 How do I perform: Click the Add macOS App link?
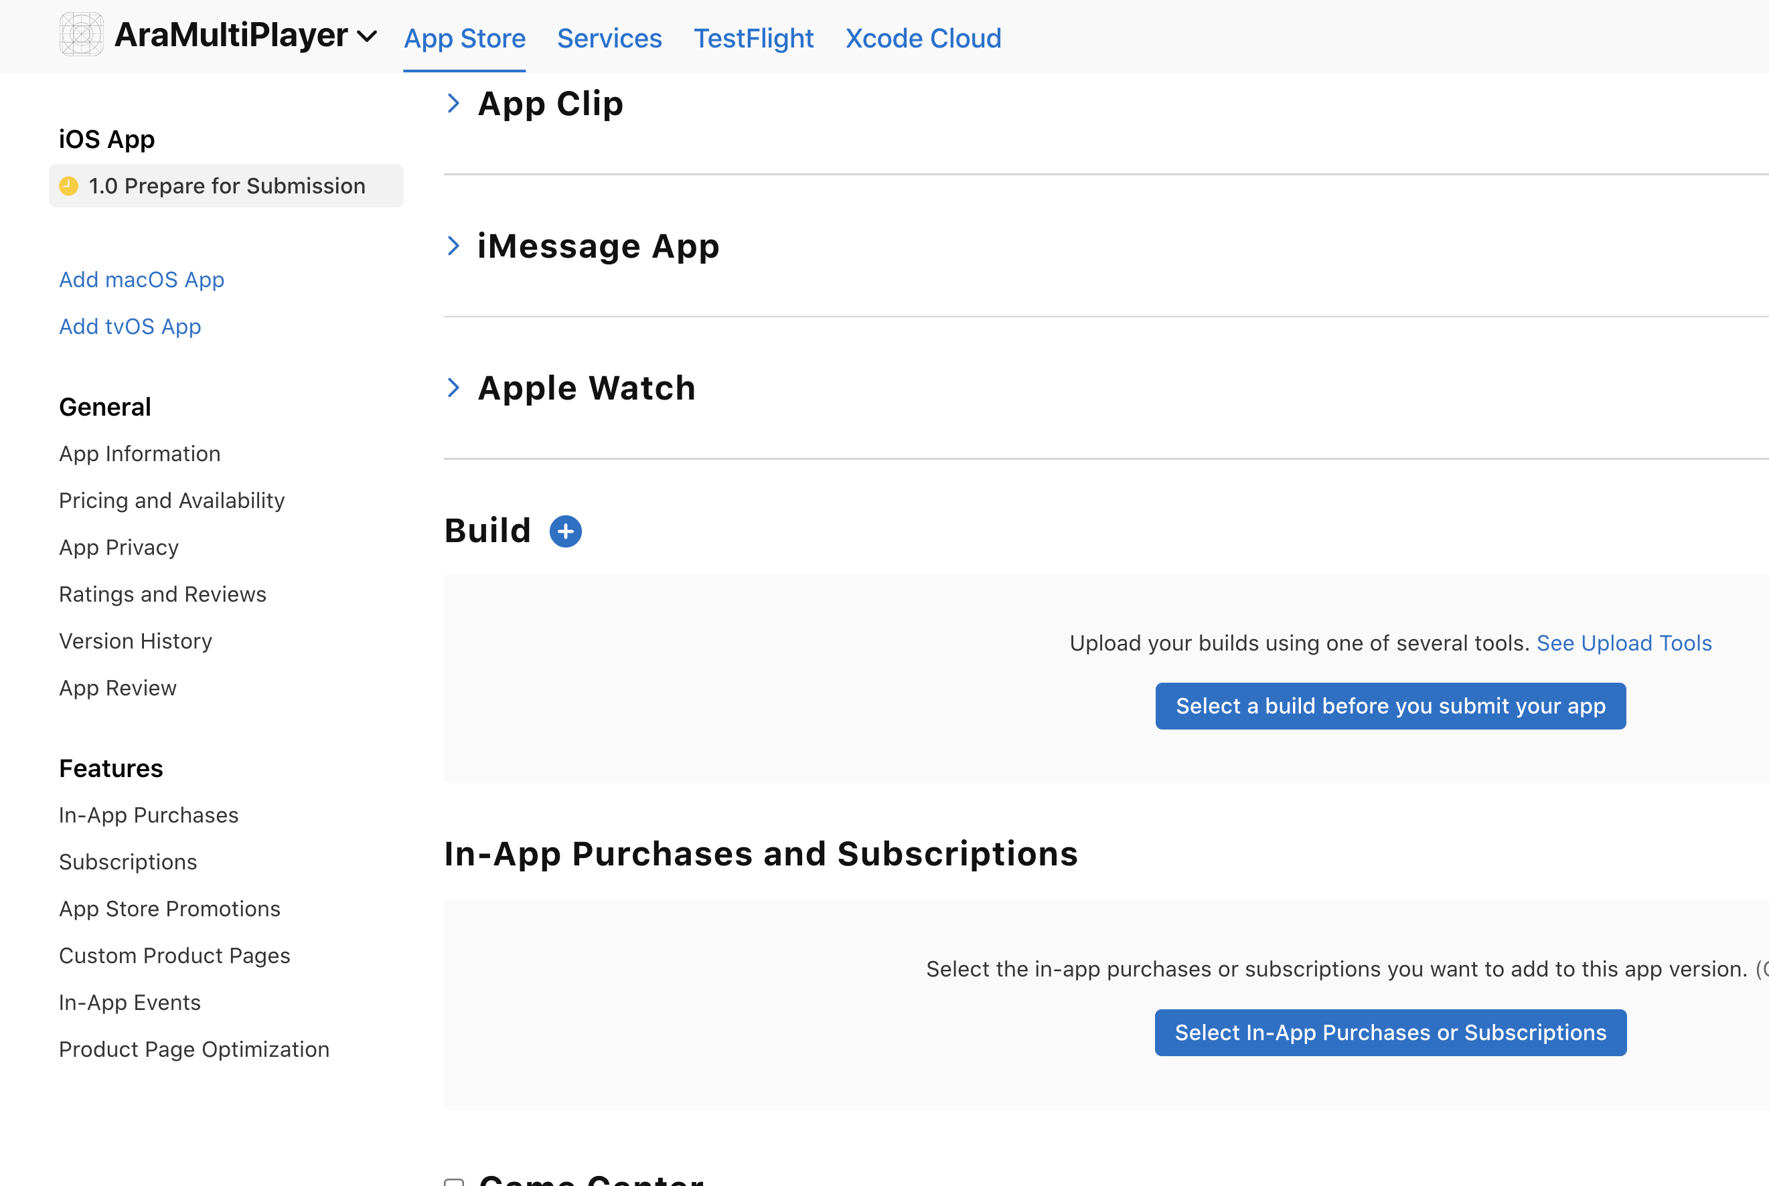(x=141, y=280)
